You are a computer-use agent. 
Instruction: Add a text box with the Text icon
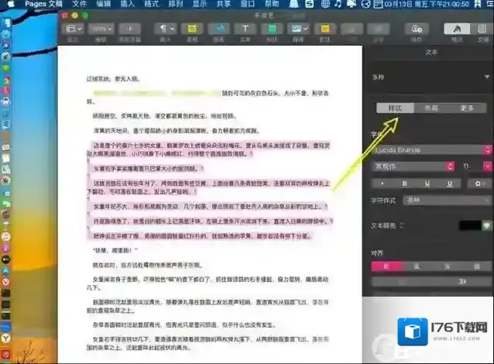(245, 29)
